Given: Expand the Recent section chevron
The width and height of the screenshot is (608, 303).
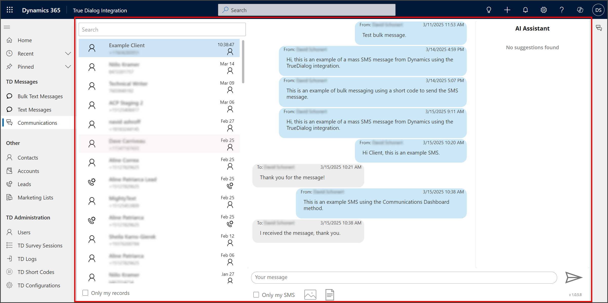Looking at the screenshot, I should [68, 54].
